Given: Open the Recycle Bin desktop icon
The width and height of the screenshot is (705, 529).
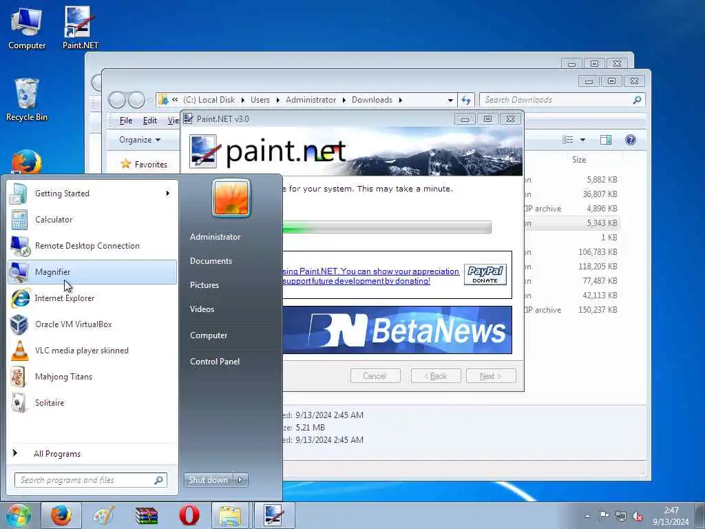Looking at the screenshot, I should (x=27, y=100).
